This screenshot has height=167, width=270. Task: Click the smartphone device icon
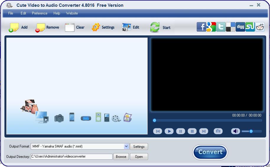72,117
